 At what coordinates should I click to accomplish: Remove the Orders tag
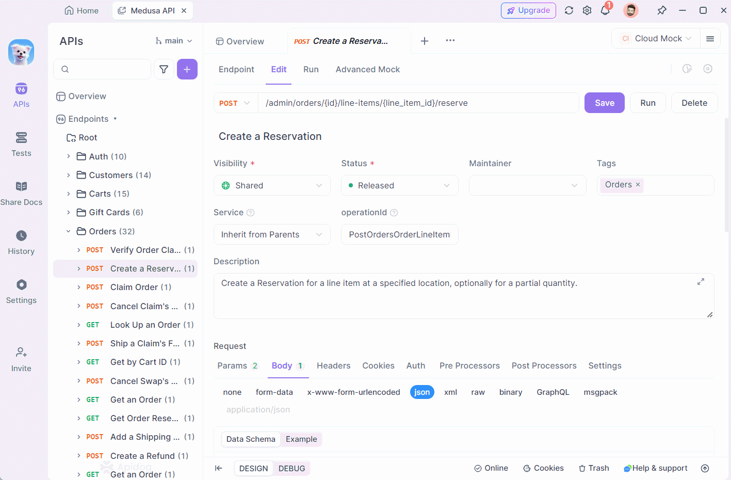tap(638, 184)
